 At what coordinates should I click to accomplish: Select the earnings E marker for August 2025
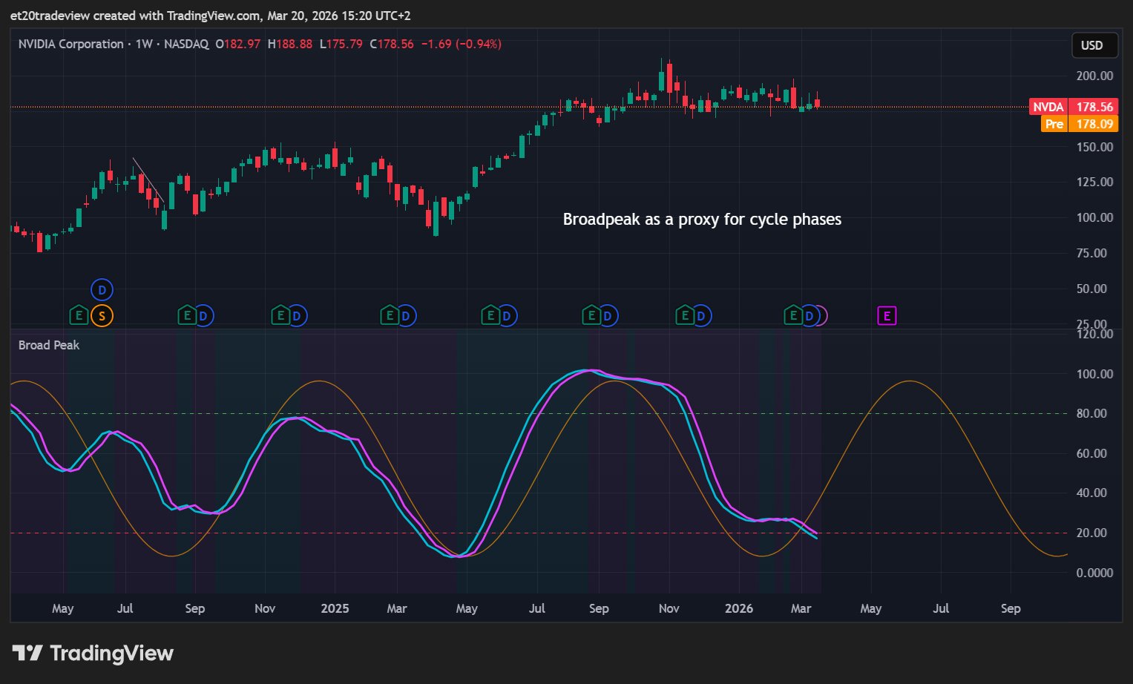pyautogui.click(x=591, y=316)
